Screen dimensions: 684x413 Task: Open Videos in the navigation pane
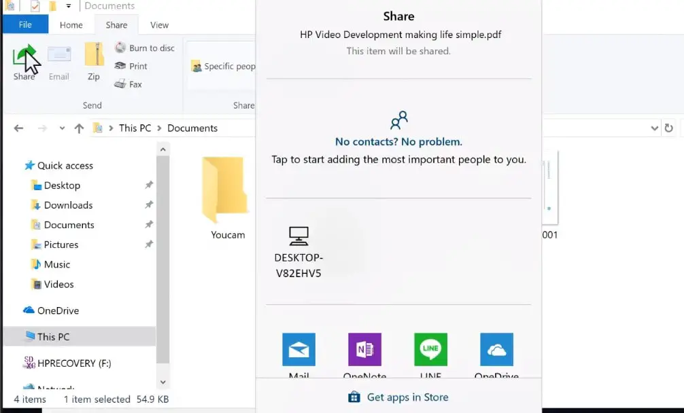click(x=52, y=284)
